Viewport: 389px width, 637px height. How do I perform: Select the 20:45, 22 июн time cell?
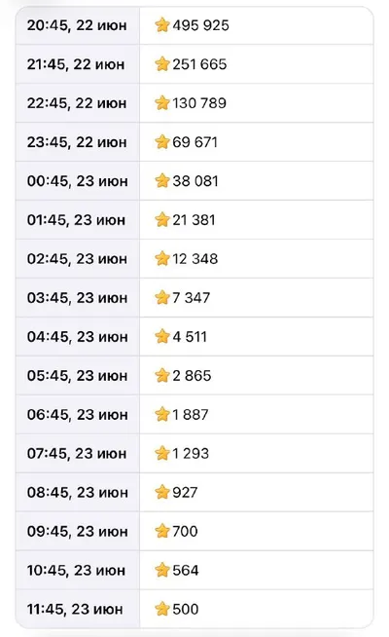coord(78,25)
